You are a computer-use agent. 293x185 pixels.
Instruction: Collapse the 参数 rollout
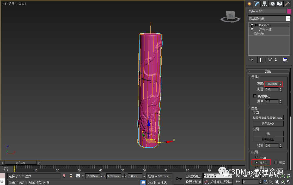[268, 72]
